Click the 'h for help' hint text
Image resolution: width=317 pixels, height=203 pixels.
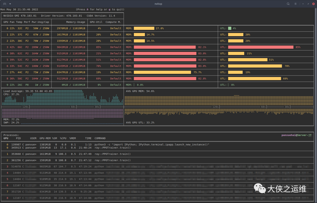[95, 9]
